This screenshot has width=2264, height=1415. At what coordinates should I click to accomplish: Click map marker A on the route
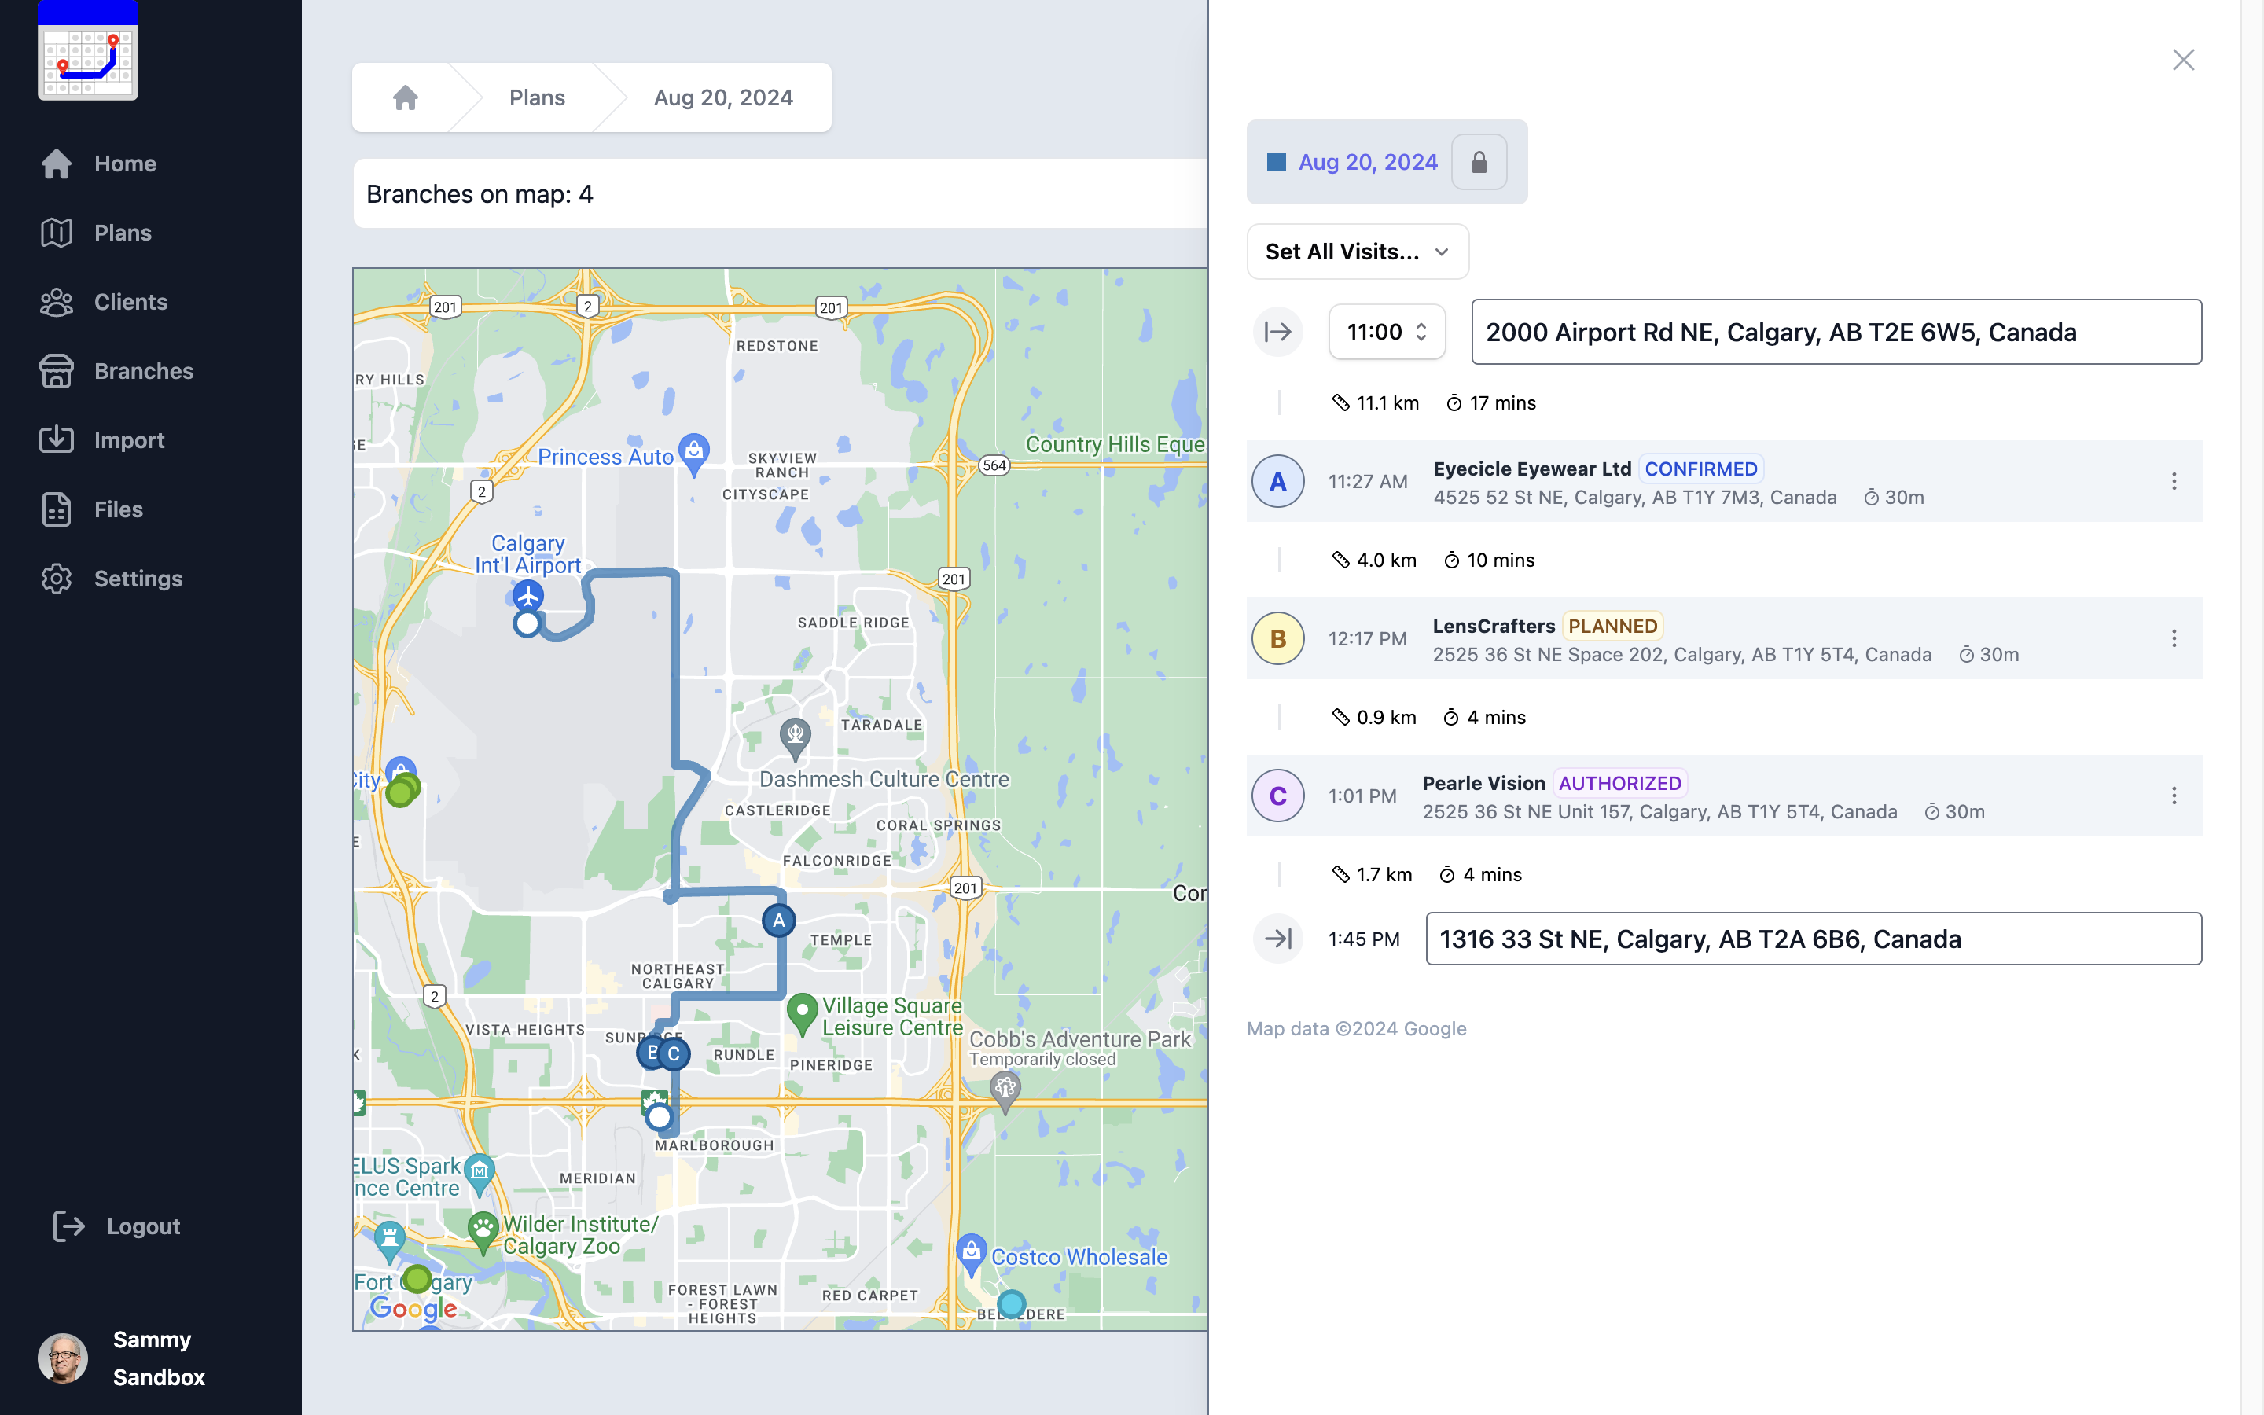[778, 921]
